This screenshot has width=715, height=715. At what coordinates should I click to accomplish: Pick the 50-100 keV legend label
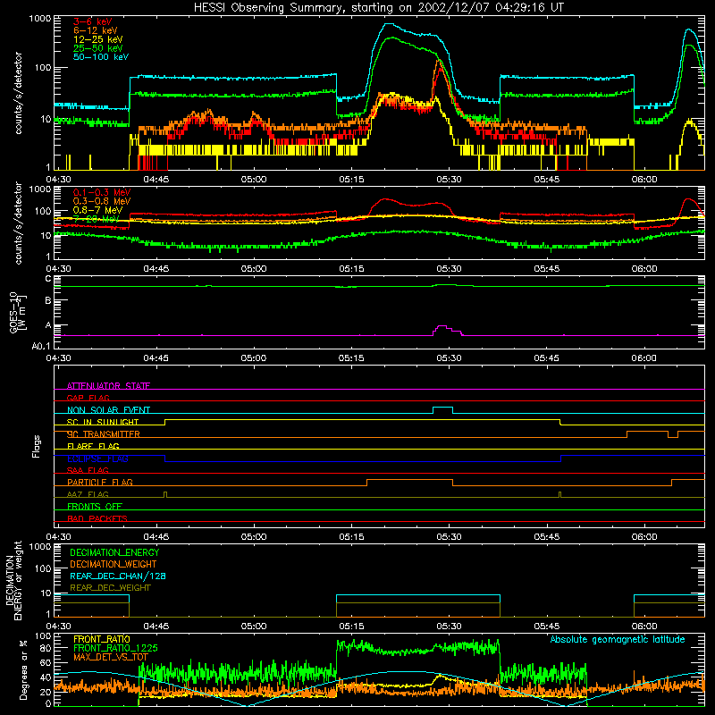(x=100, y=57)
